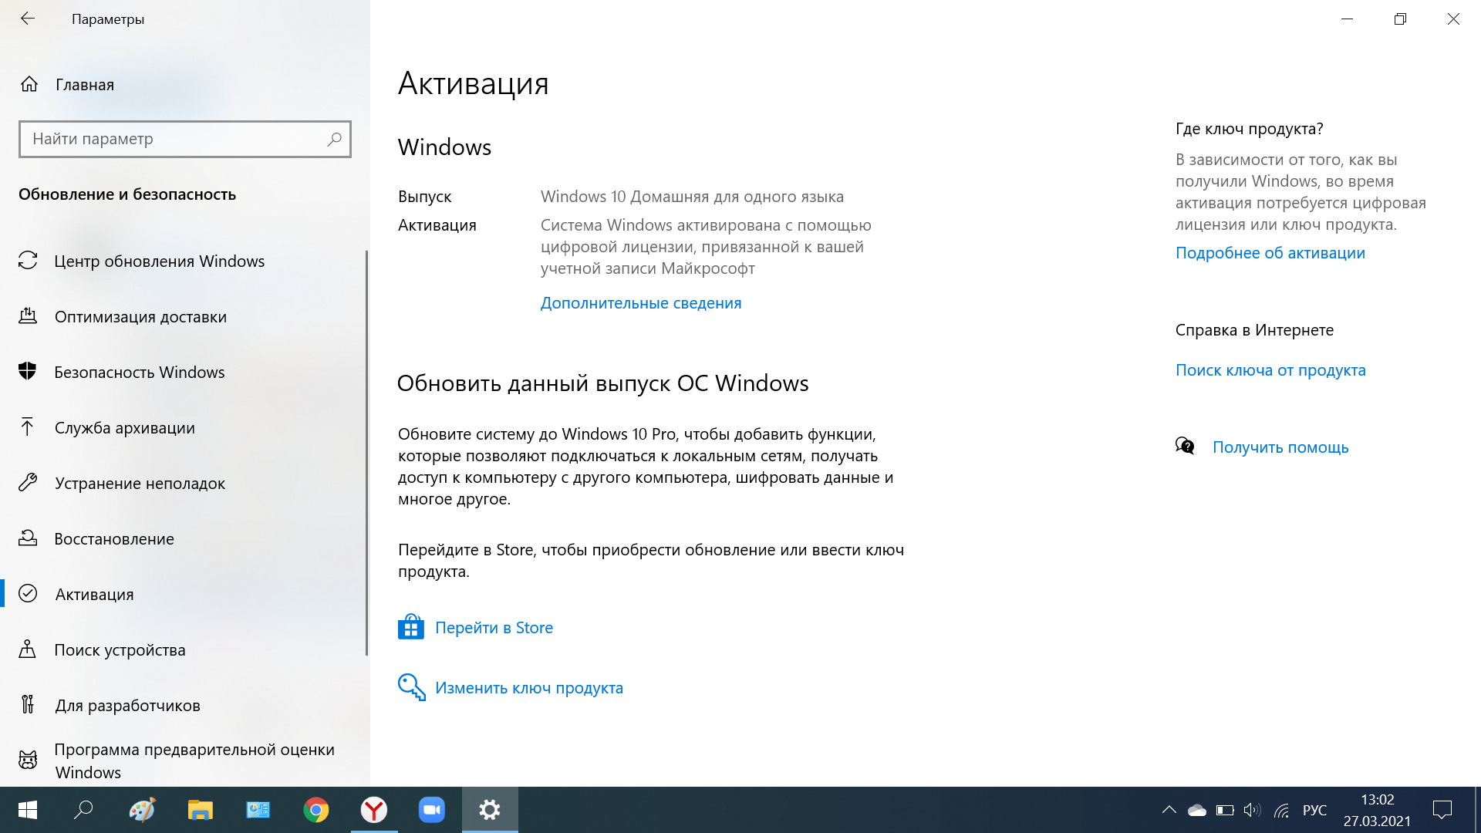Open Дополнительные сведения link
Screen dimensions: 1481x833
click(x=641, y=303)
